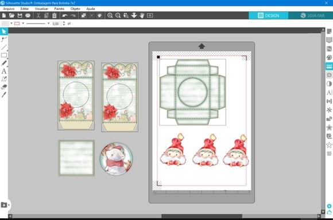Select the green striped square design

pos(76,158)
